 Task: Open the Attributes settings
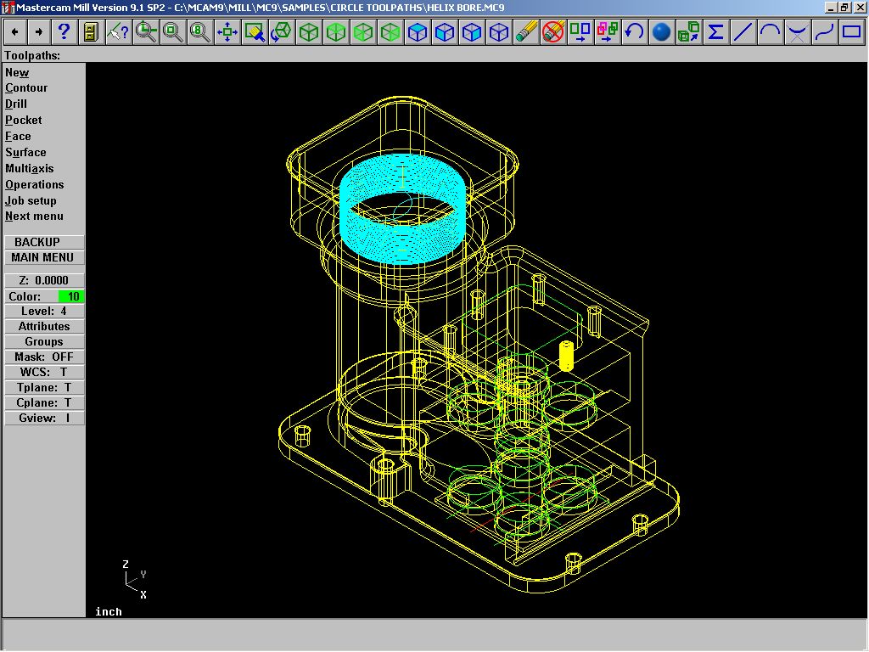44,327
